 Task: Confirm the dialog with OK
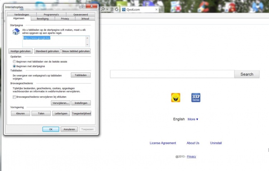(51, 130)
